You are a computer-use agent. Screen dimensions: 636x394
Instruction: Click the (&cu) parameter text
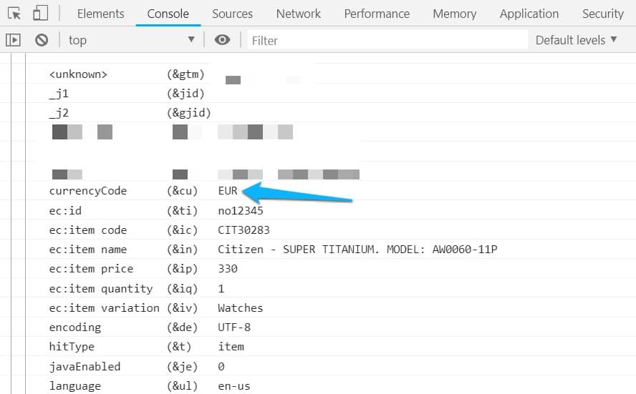click(182, 191)
